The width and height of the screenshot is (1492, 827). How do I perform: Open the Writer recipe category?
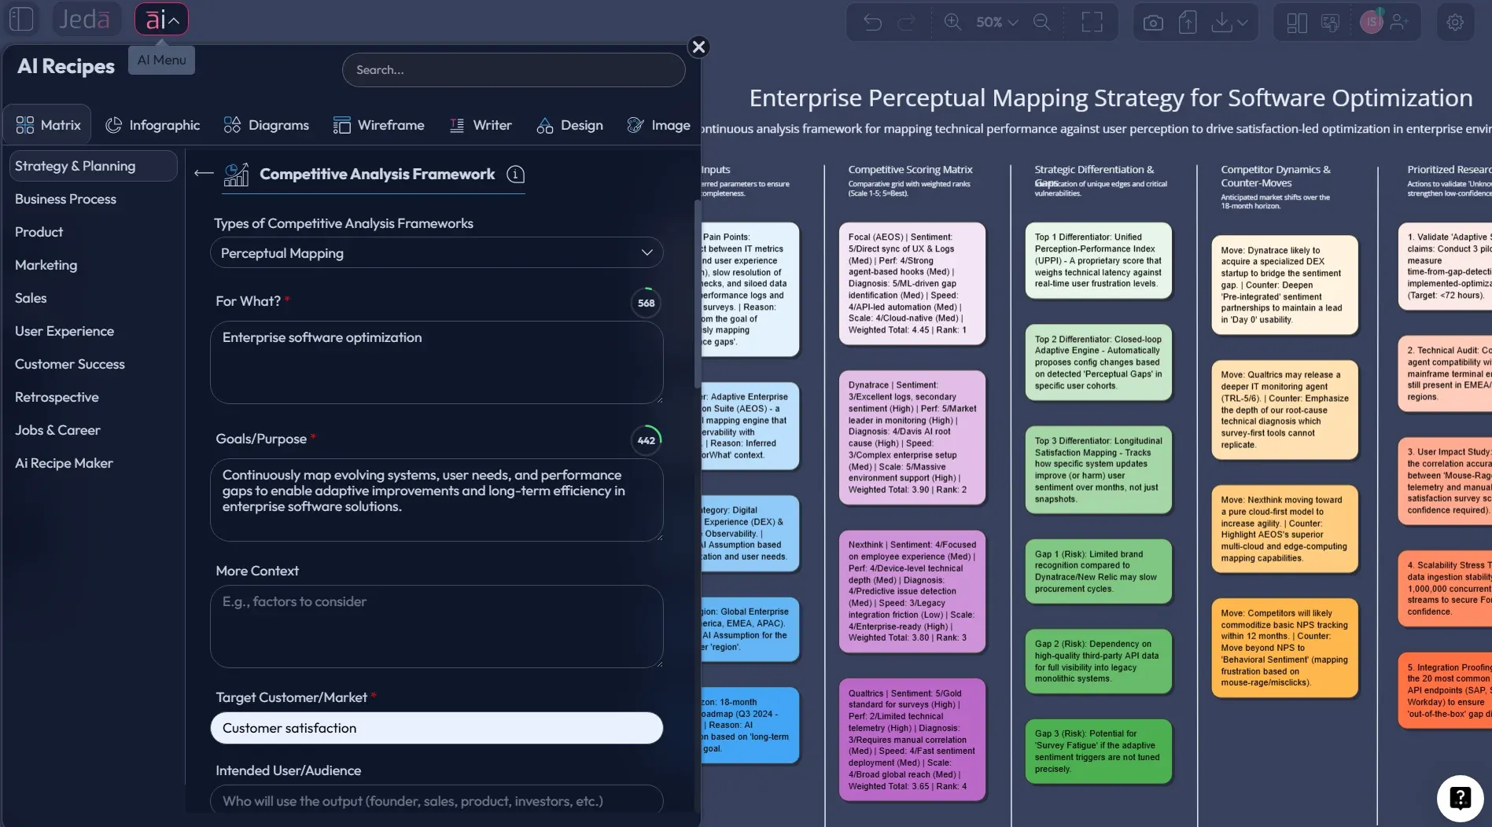pyautogui.click(x=481, y=124)
